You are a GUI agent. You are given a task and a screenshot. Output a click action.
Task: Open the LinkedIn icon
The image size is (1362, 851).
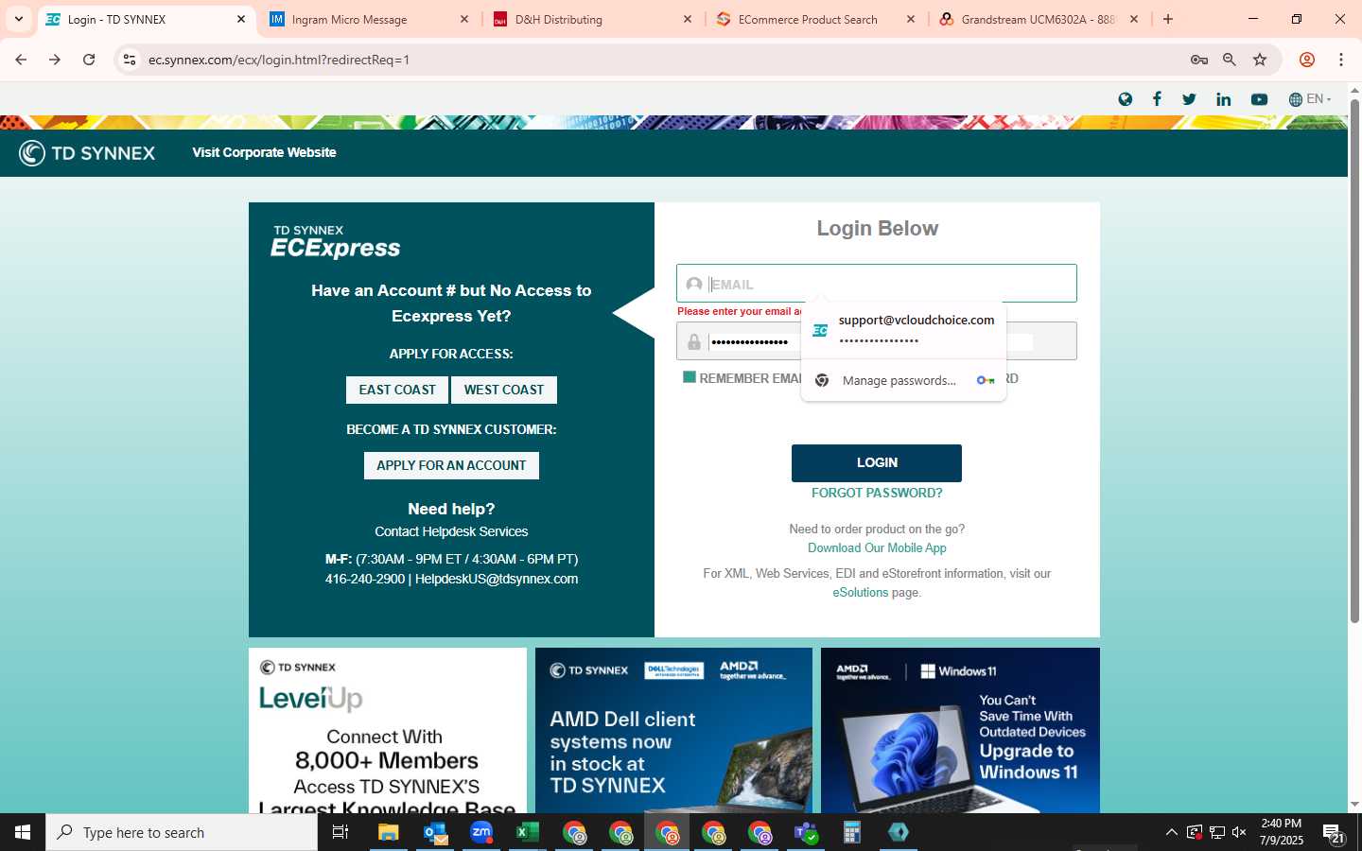[1224, 99]
